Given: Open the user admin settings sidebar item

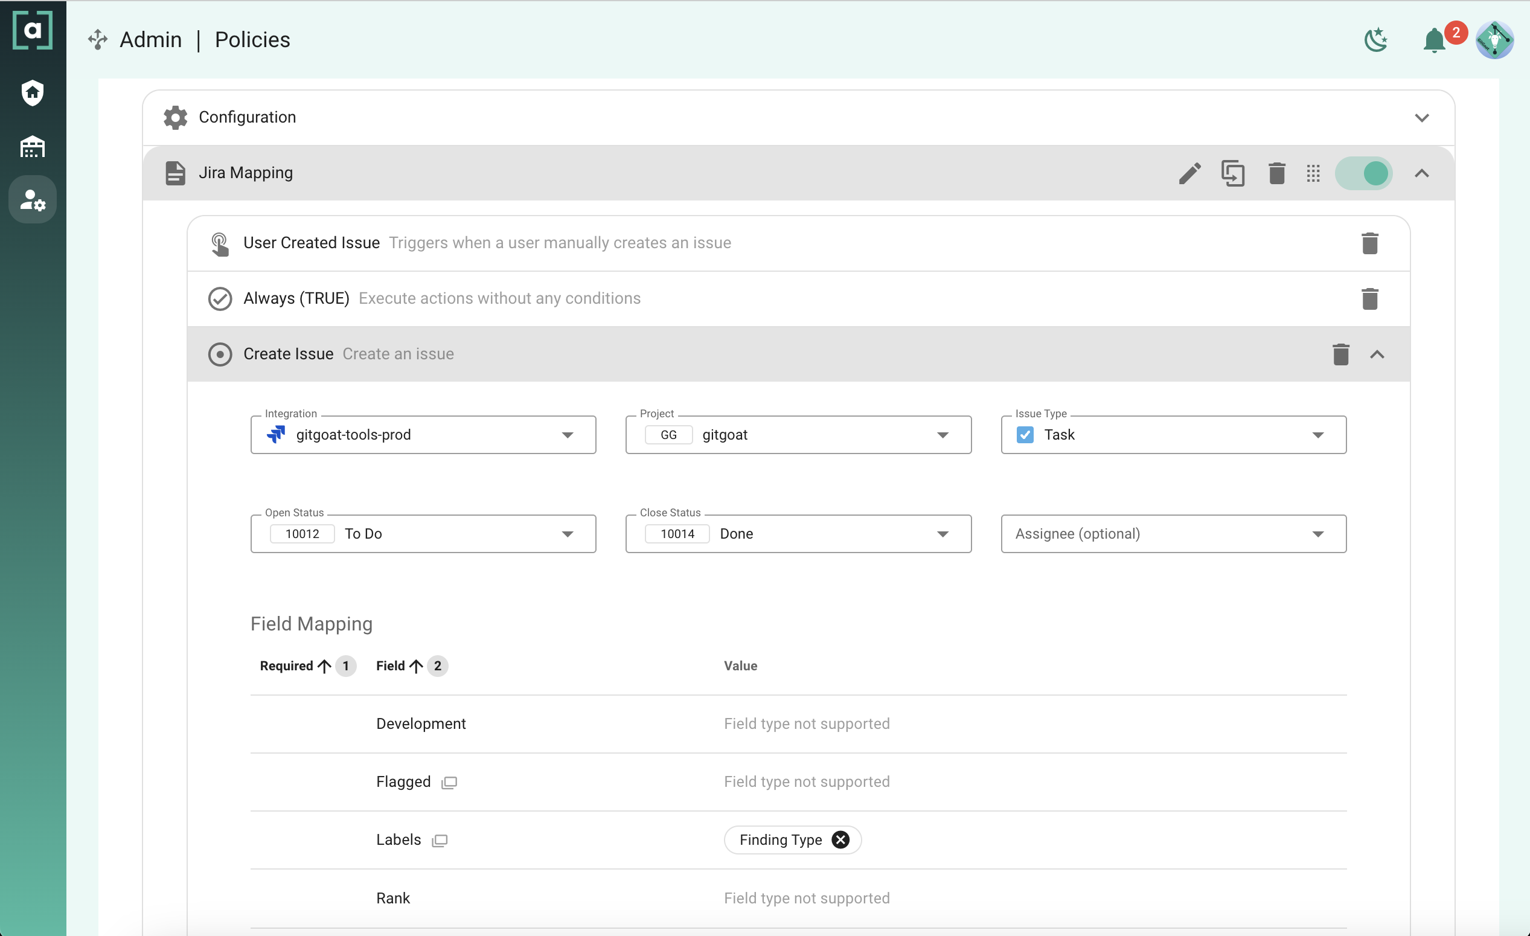Looking at the screenshot, I should tap(32, 200).
